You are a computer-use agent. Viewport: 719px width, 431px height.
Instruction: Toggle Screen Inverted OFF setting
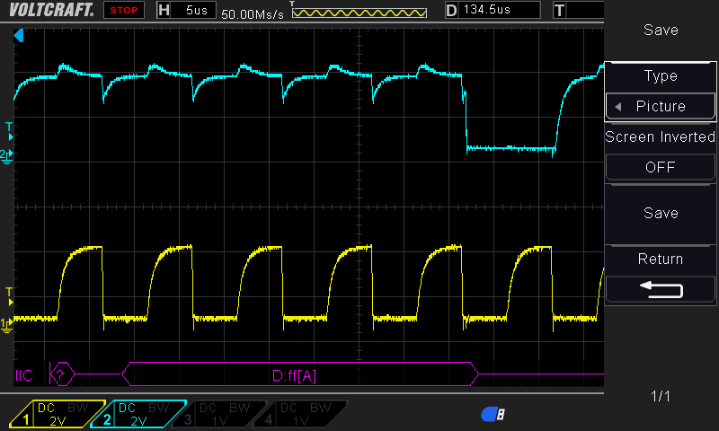(661, 167)
